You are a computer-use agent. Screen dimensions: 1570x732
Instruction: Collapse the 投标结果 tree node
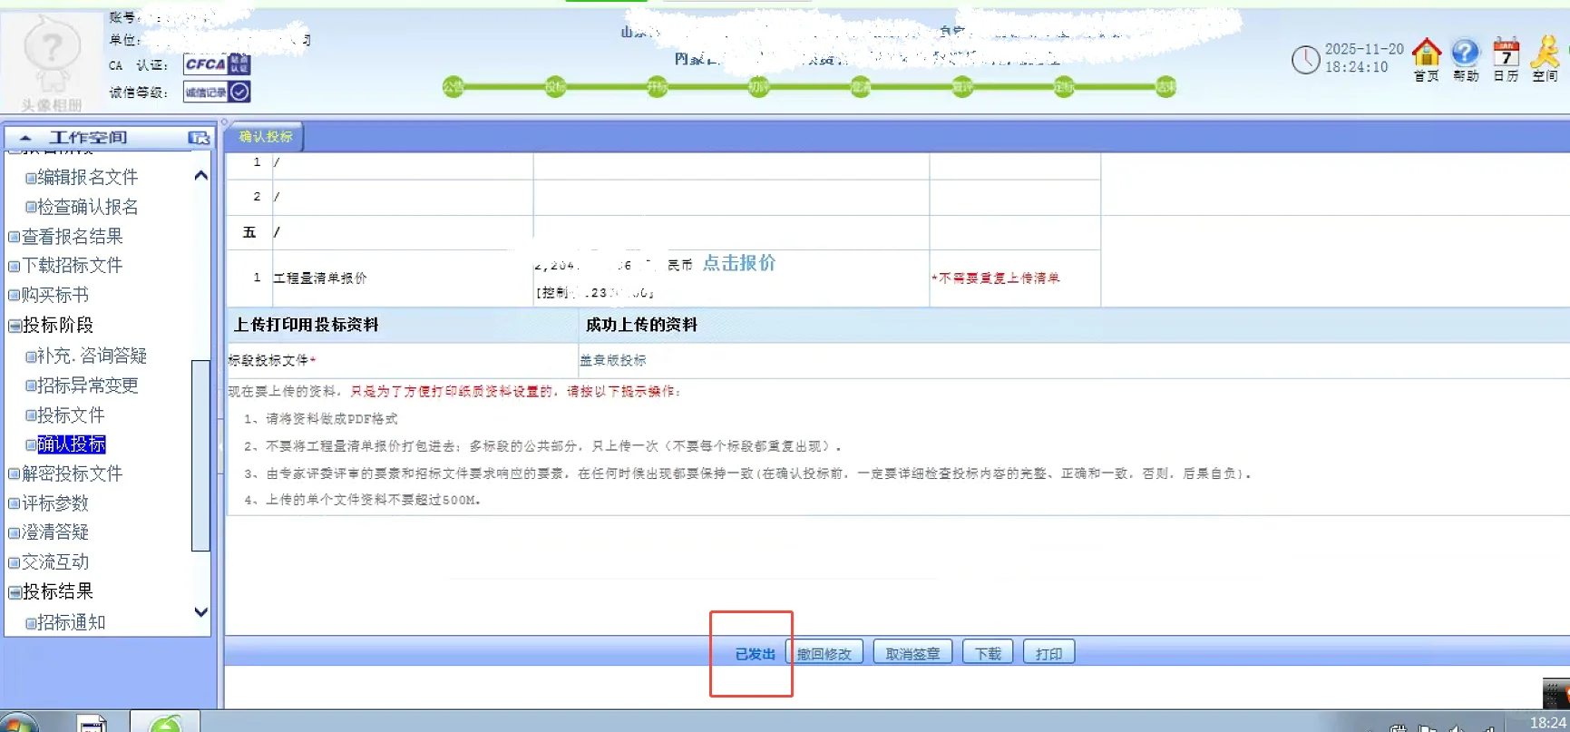15,592
